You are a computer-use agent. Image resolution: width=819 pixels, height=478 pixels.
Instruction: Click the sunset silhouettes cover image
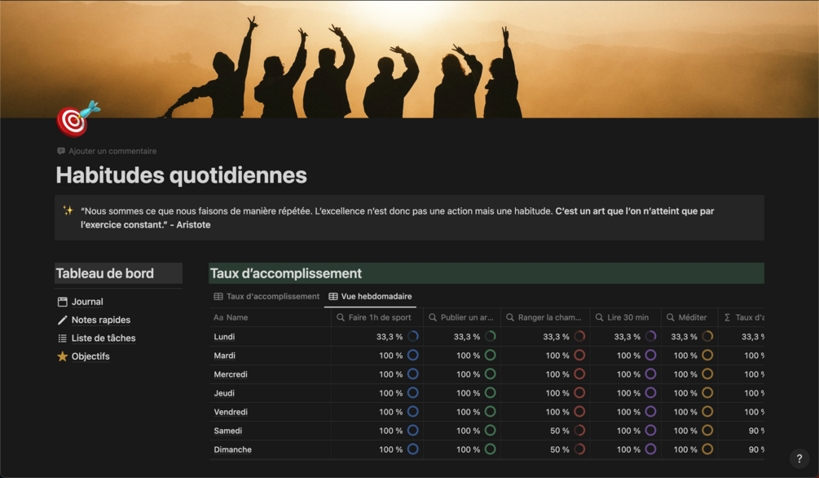coord(409,59)
